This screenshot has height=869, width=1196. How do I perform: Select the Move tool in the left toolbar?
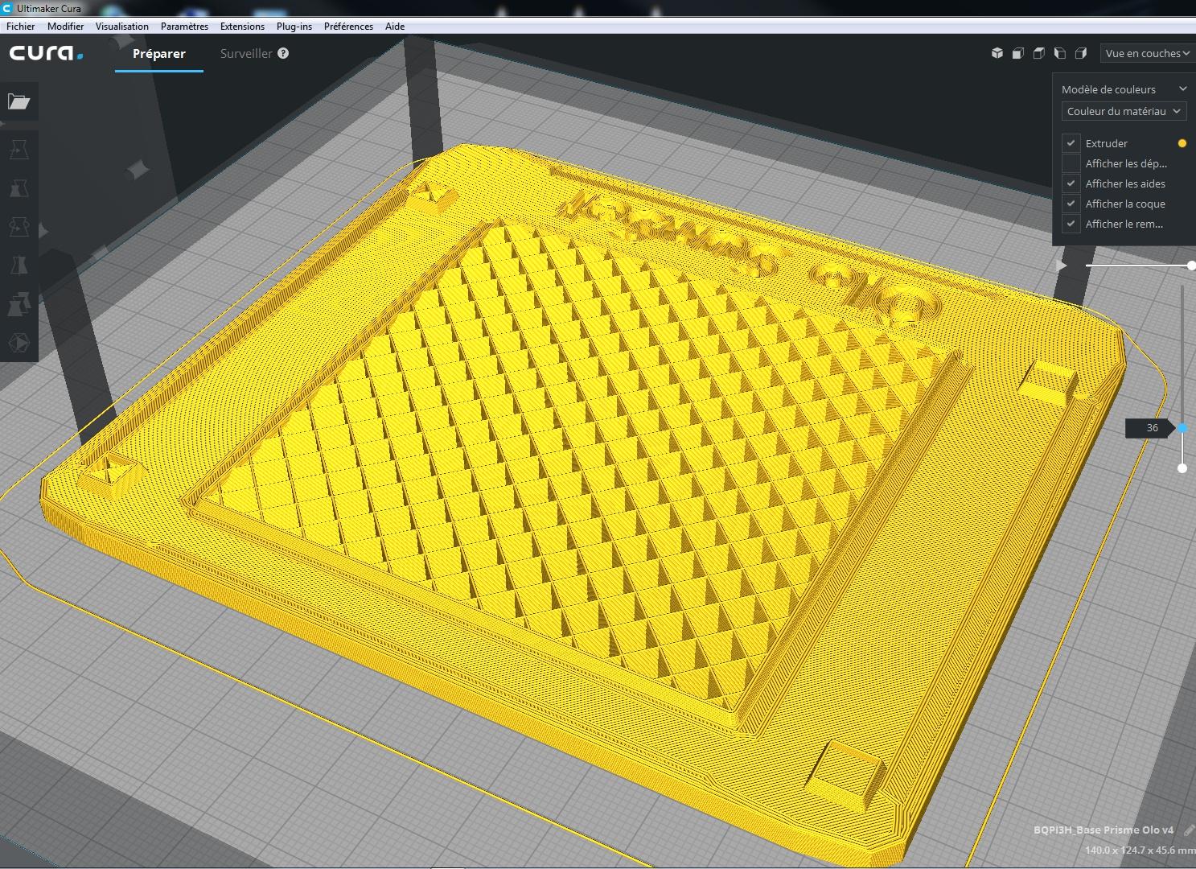18,150
